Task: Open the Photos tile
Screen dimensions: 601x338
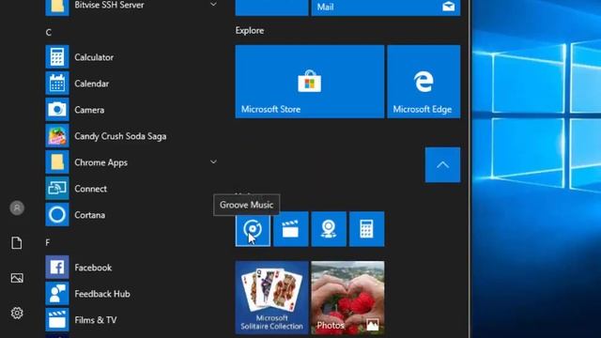Action: tap(347, 298)
